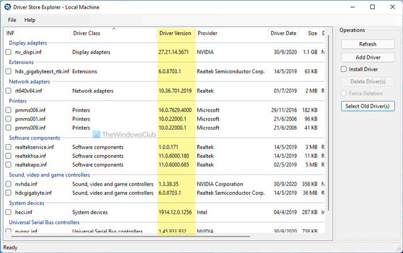Click the Add Driver button

pyautogui.click(x=367, y=57)
